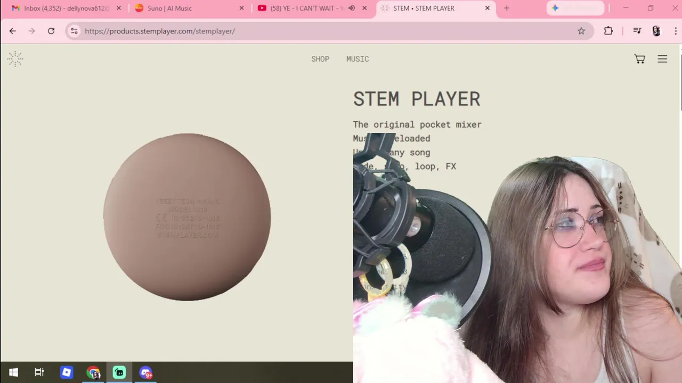Open Discord from the taskbar

pyautogui.click(x=146, y=372)
